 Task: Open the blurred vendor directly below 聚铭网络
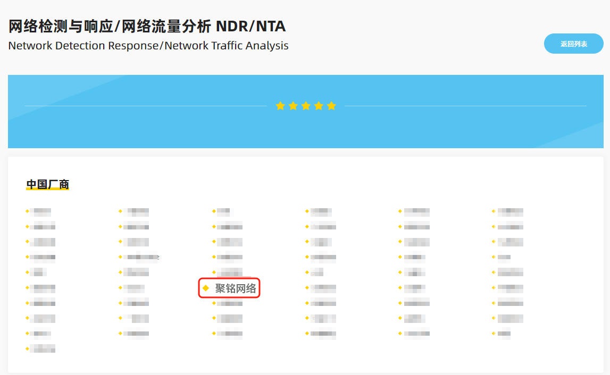pos(230,303)
